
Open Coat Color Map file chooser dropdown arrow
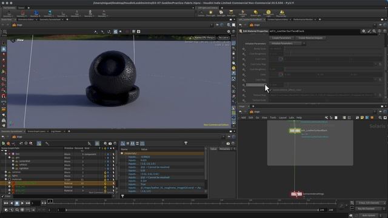click(376, 64)
